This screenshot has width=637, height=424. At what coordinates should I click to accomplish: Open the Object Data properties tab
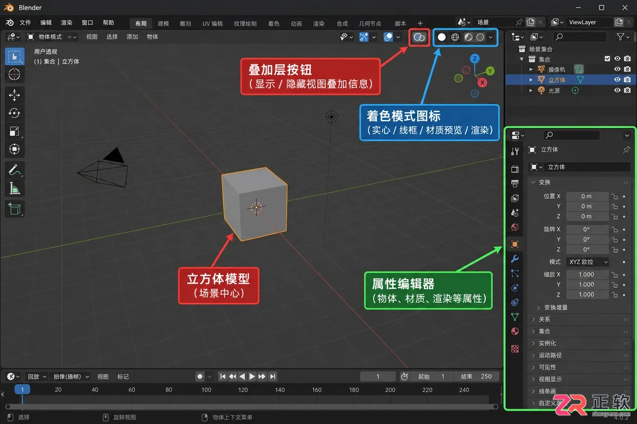515,317
